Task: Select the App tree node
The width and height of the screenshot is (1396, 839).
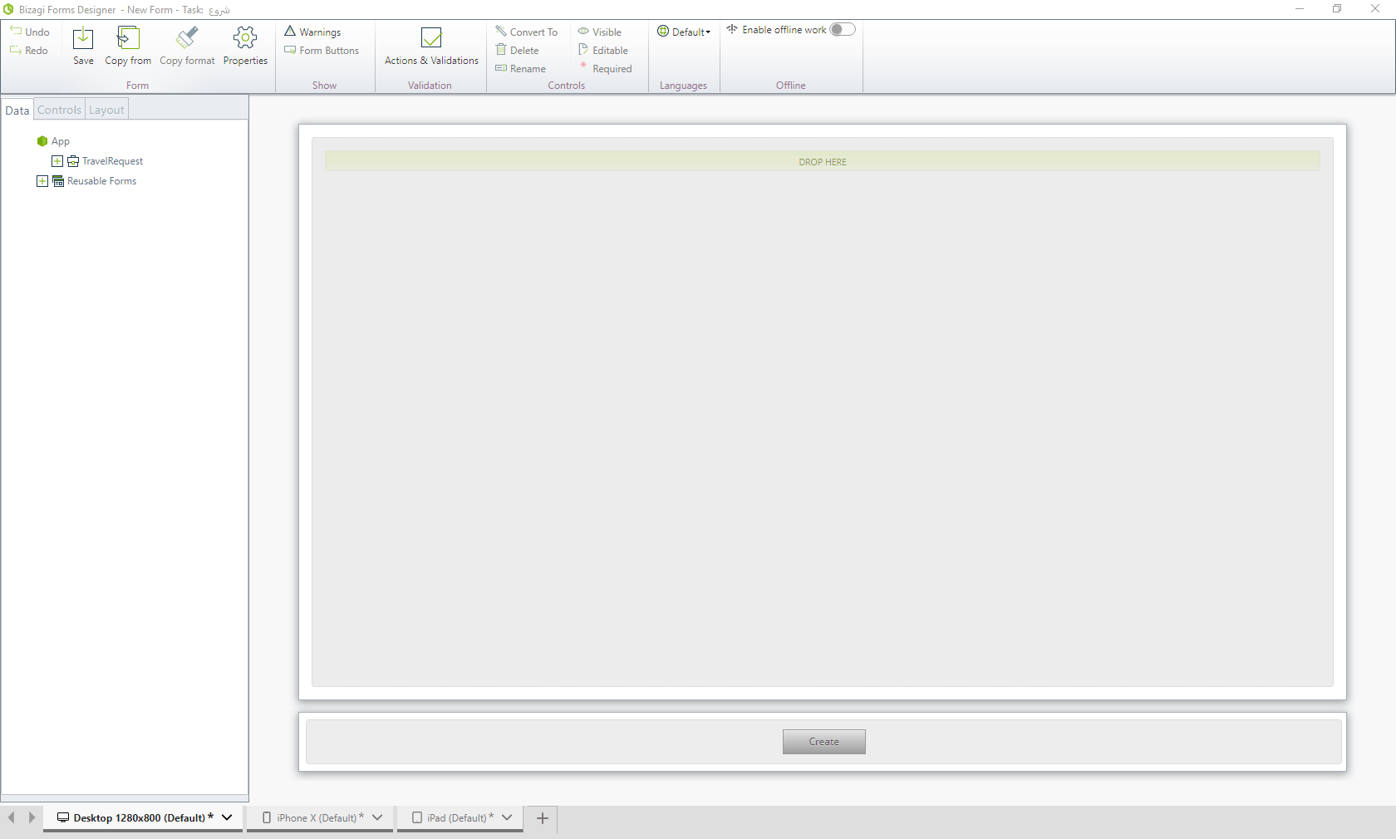Action: coord(54,141)
